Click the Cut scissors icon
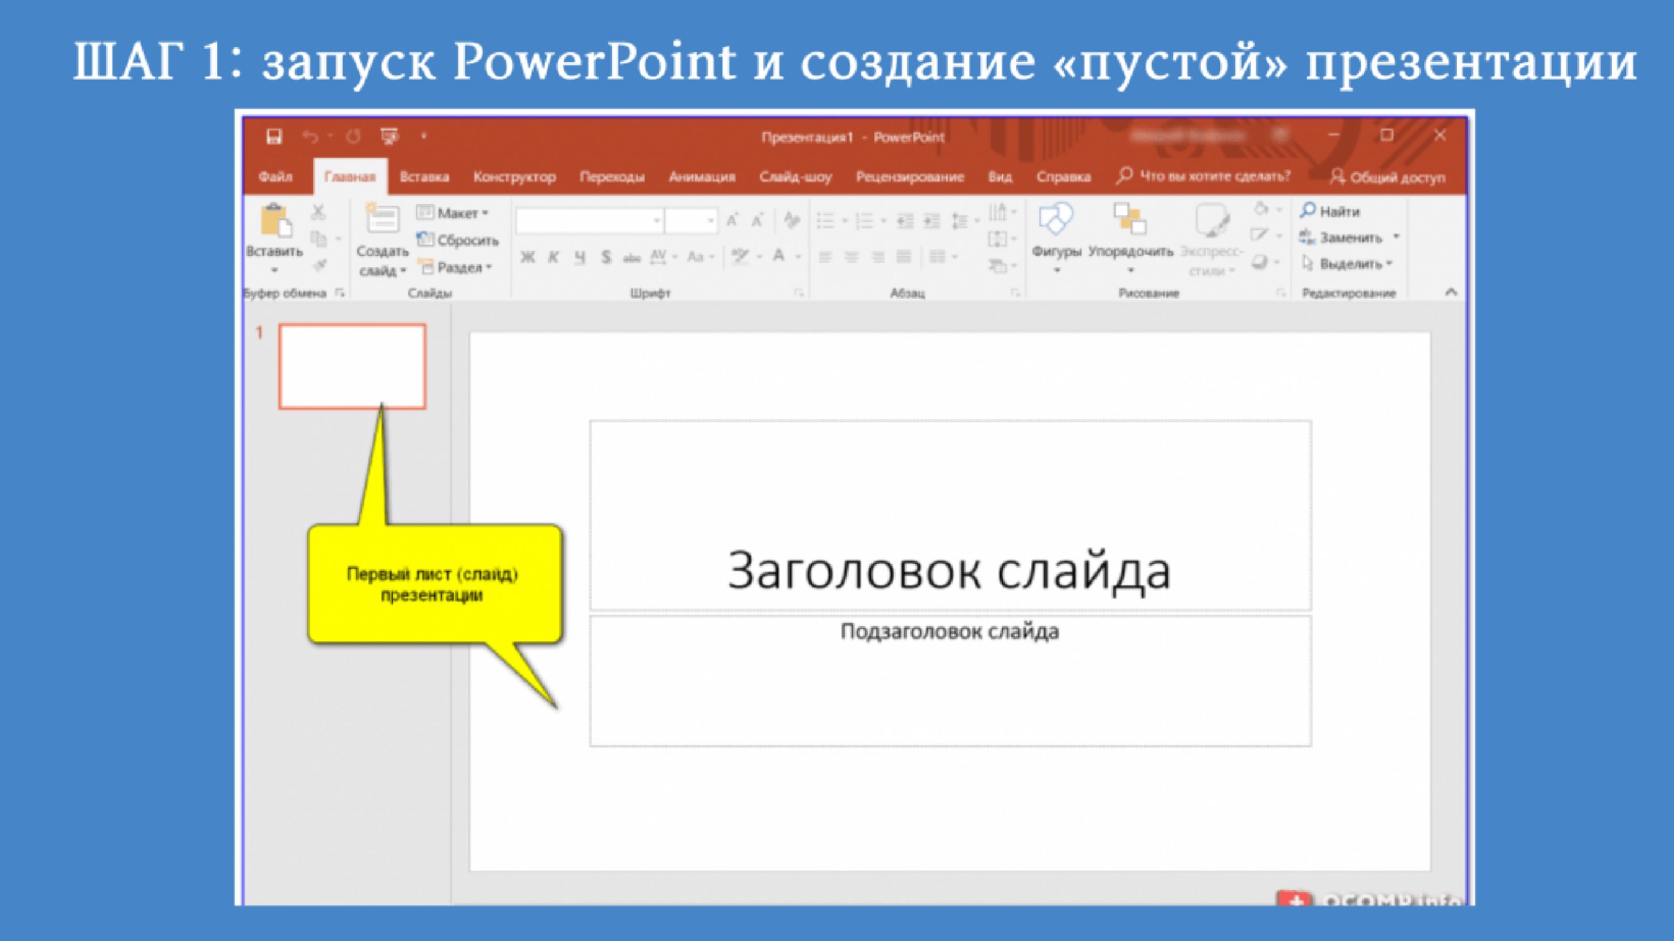Image resolution: width=1674 pixels, height=941 pixels. tap(318, 212)
